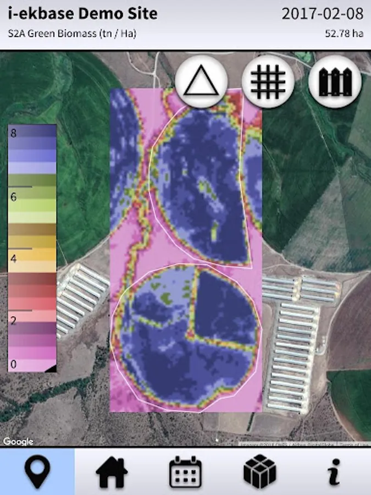Tap legend swatch labeled 4
This screenshot has width=371, height=495.
(x=32, y=255)
